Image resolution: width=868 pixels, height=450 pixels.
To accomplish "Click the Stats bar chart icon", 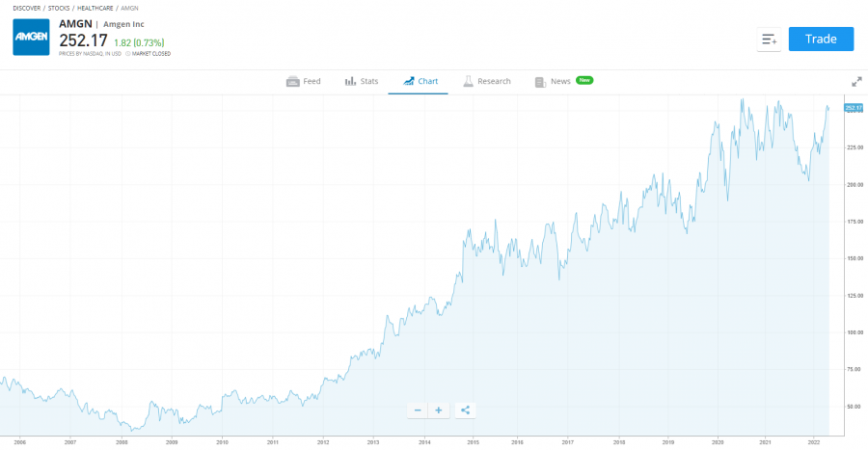I will (350, 81).
